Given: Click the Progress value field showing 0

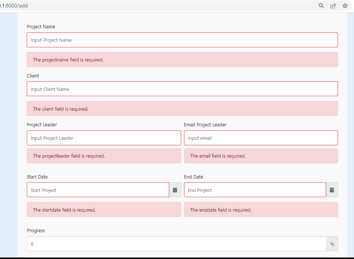Looking at the screenshot, I should pos(177,244).
